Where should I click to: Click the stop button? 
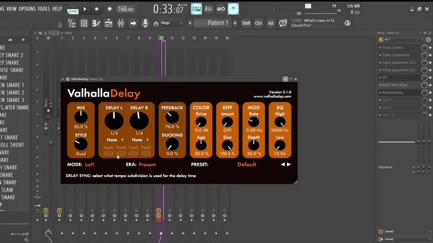pos(97,9)
